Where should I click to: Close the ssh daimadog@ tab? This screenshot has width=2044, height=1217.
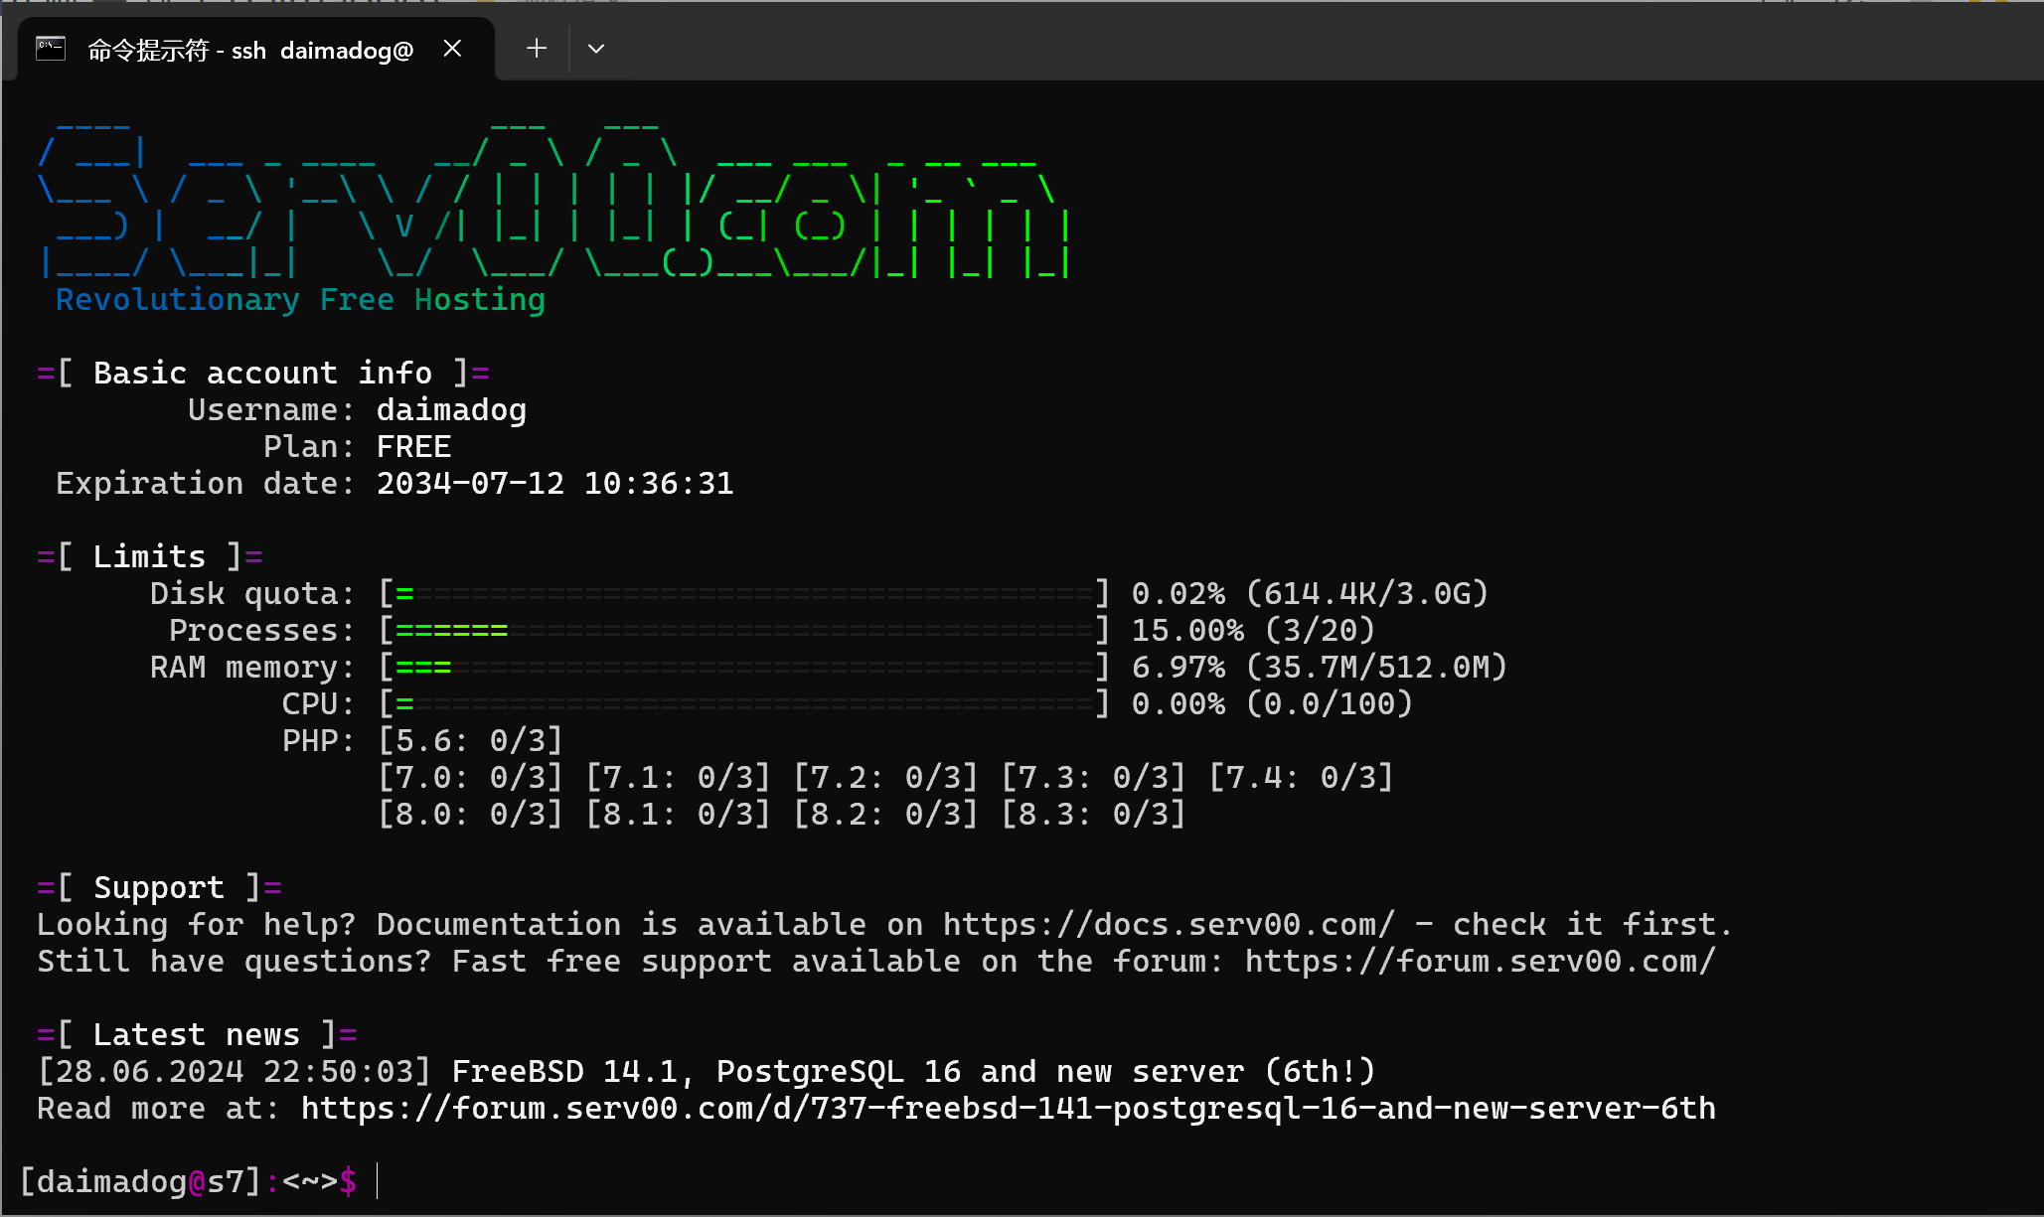coord(452,49)
